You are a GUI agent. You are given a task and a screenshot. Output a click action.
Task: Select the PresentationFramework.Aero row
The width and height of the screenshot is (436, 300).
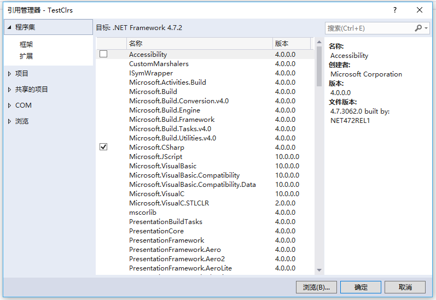[x=205, y=250]
